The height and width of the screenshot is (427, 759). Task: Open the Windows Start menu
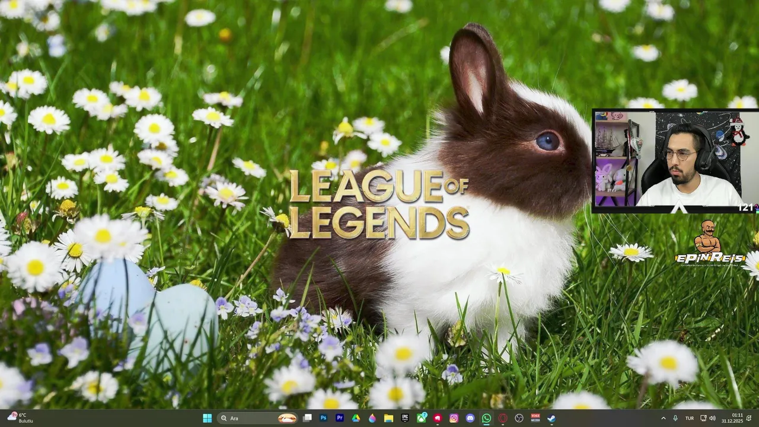coord(207,418)
